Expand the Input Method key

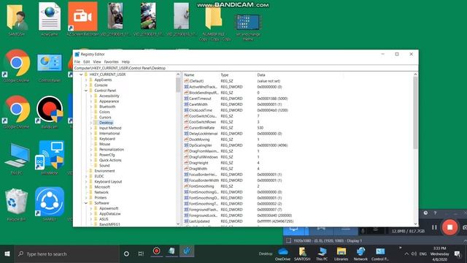(90, 129)
